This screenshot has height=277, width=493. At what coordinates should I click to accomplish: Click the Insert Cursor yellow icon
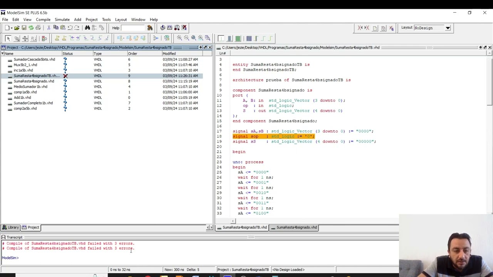point(57,38)
